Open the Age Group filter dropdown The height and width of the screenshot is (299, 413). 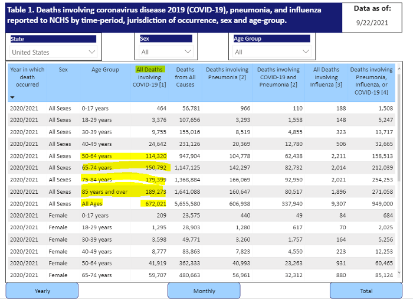tap(272, 52)
